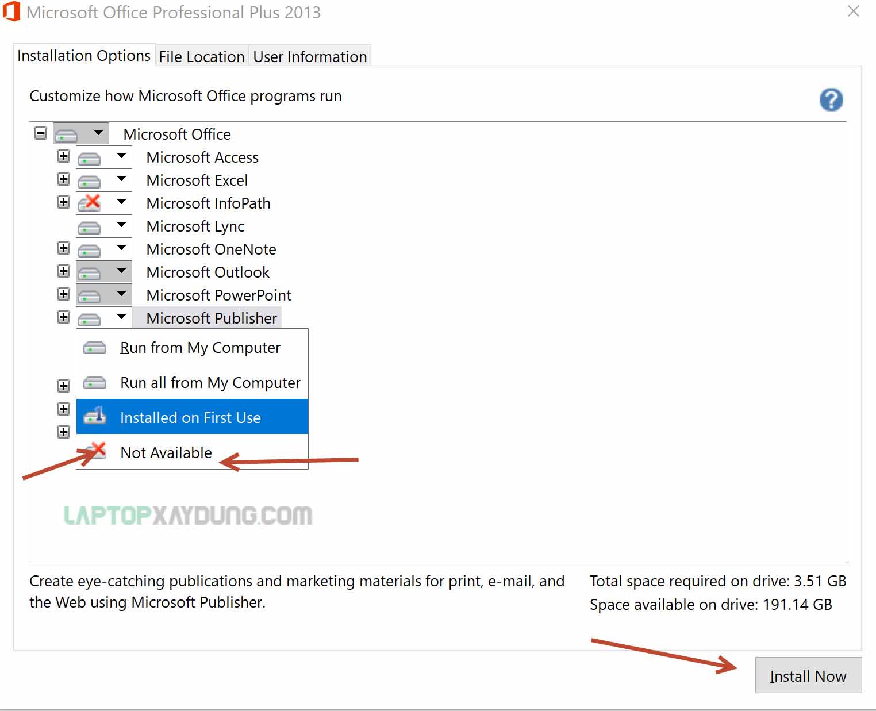Screen dimensions: 876x711
Task: Click drive icon beside Microsoft Excel
Action: click(x=89, y=181)
